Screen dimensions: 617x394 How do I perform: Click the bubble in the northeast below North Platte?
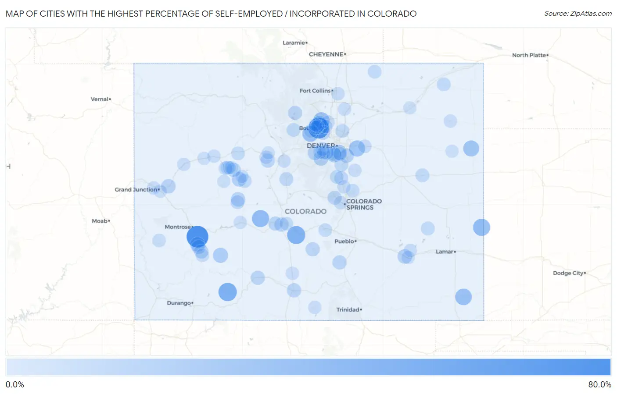pyautogui.click(x=444, y=84)
